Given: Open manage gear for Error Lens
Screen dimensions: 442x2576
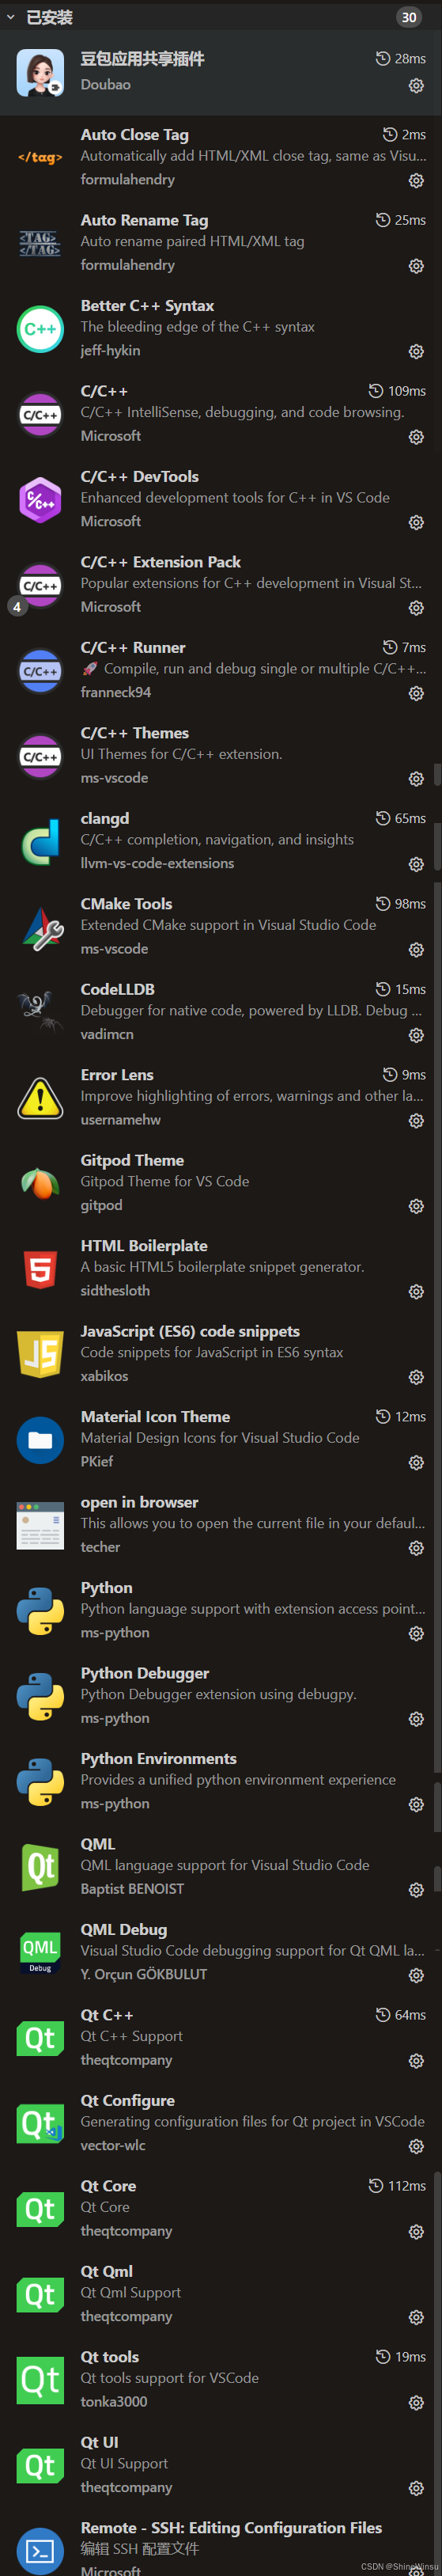Looking at the screenshot, I should [416, 1121].
